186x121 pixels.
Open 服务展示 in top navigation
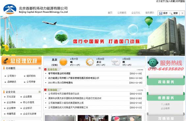click(x=150, y=13)
